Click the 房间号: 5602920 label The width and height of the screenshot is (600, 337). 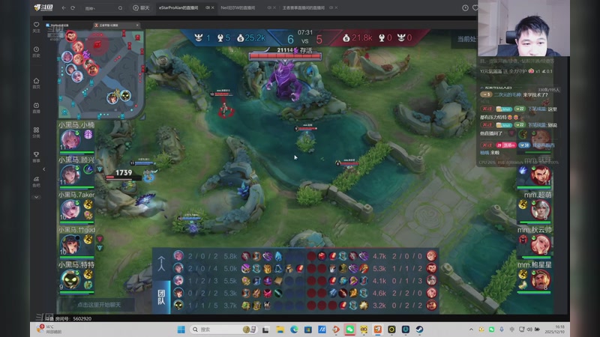pyautogui.click(x=73, y=318)
